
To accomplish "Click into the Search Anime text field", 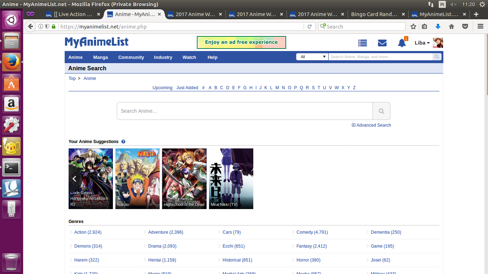I will click(245, 111).
